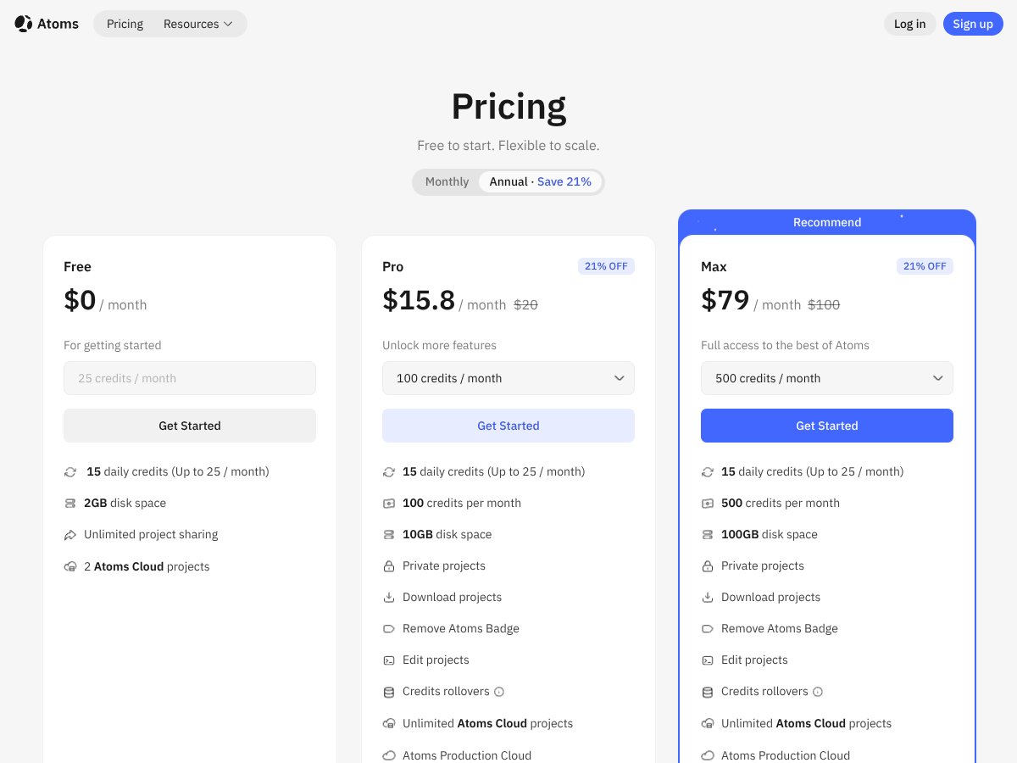
Task: Switch billing to Monthly
Action: click(x=447, y=181)
